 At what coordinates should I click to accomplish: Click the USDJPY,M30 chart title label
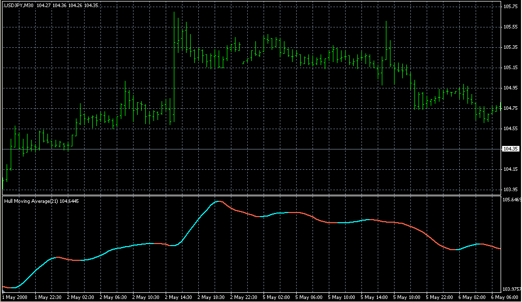click(19, 5)
